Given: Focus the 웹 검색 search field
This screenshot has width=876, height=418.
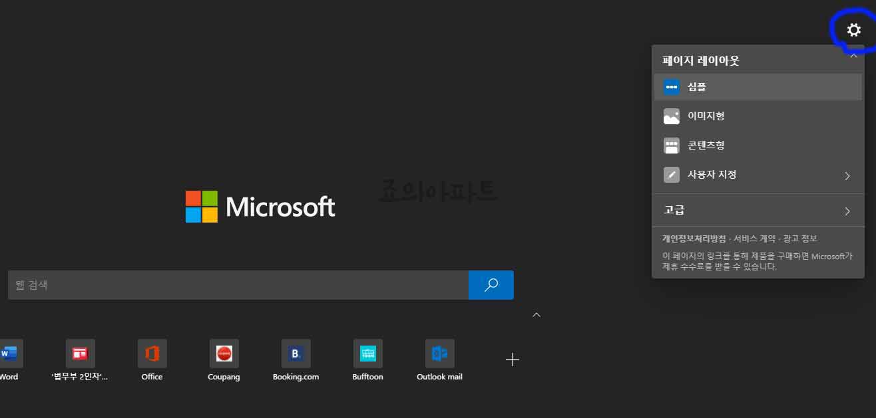Looking at the screenshot, I should coord(238,285).
